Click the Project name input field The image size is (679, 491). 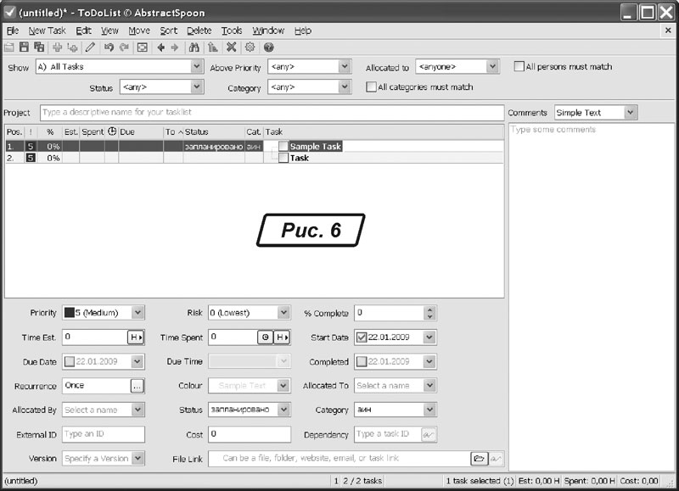pyautogui.click(x=272, y=113)
